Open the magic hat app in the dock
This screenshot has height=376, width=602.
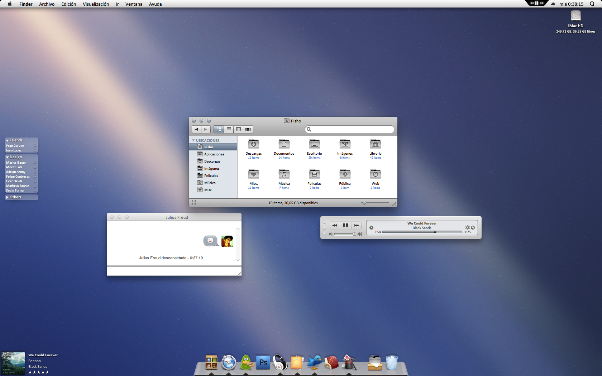(349, 362)
